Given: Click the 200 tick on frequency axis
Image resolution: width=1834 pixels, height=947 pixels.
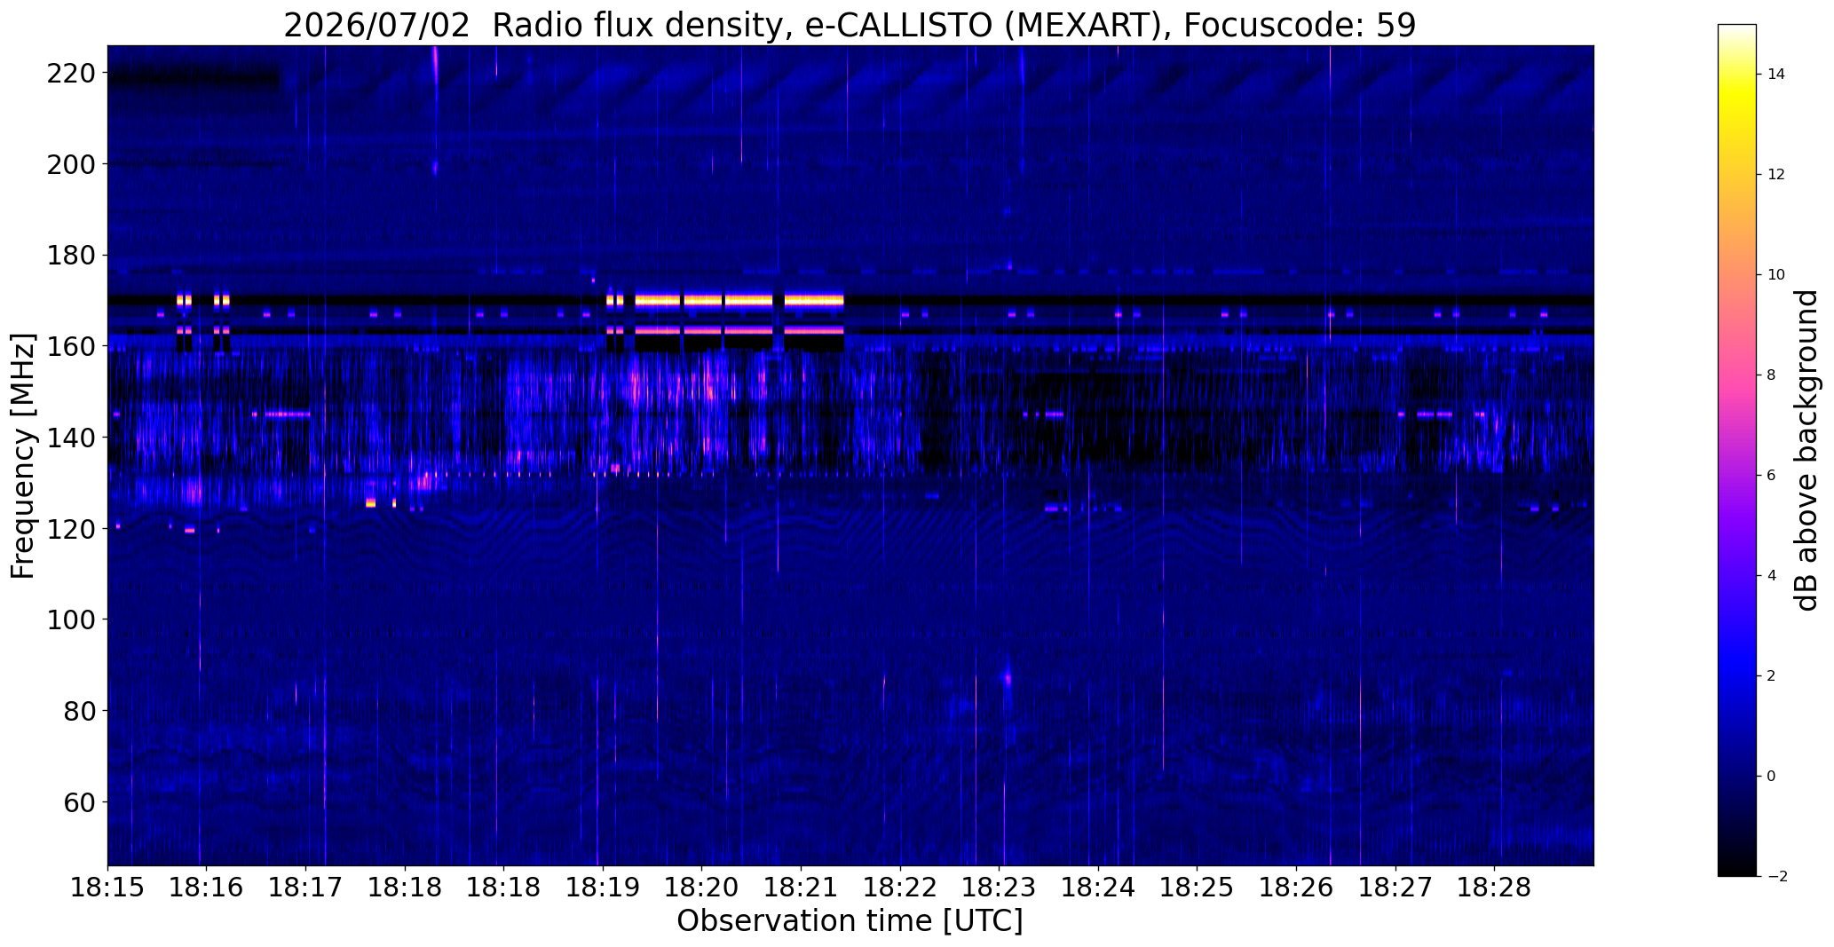Looking at the screenshot, I should tap(69, 164).
